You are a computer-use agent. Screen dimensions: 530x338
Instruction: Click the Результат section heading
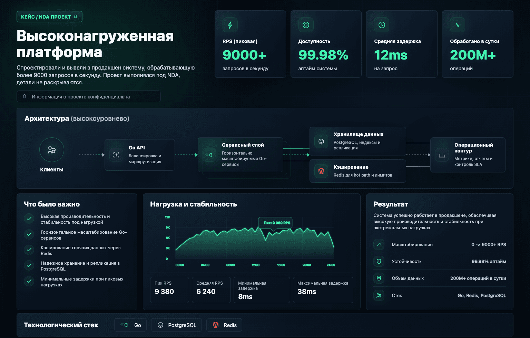point(391,204)
